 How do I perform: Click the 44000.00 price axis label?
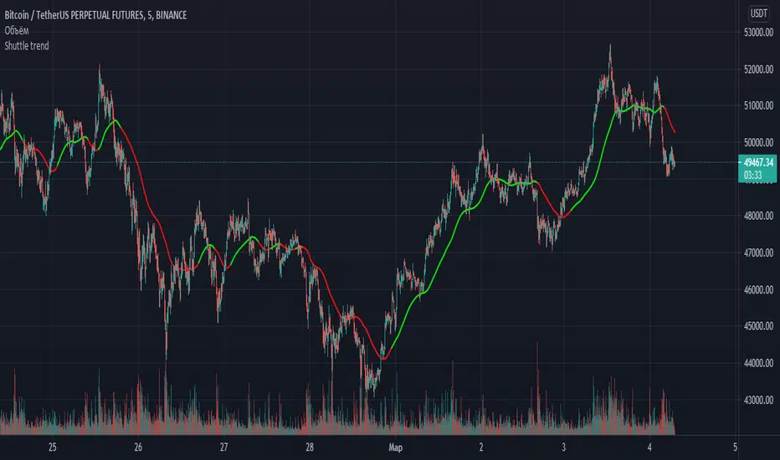pyautogui.click(x=758, y=363)
